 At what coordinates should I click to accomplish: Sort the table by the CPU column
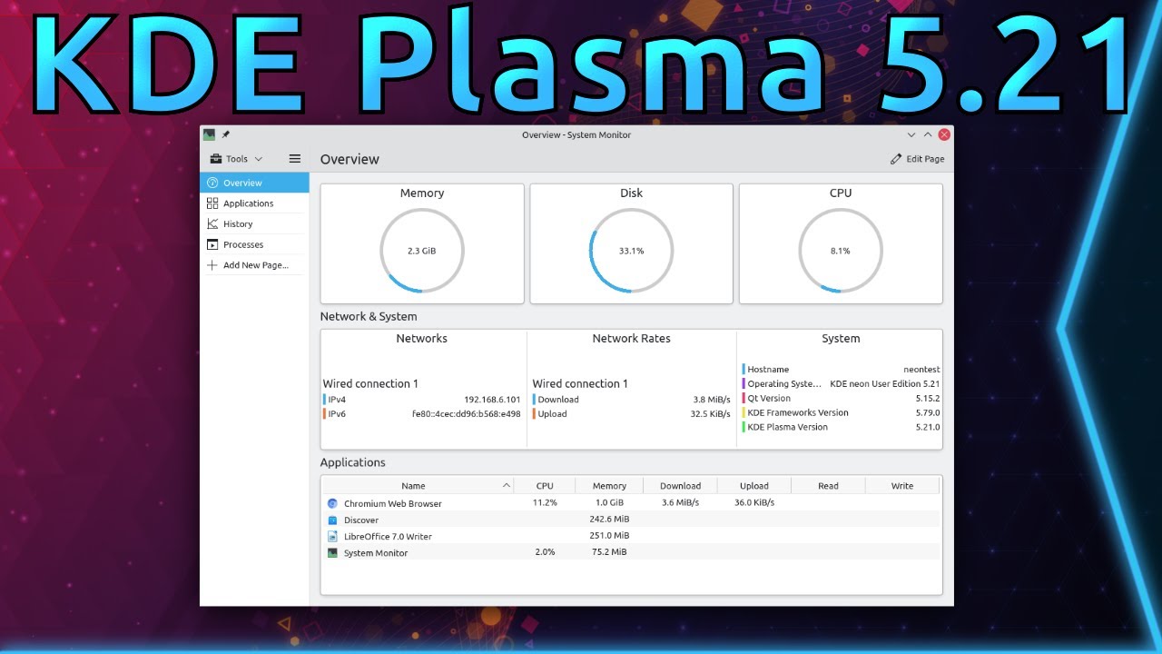click(545, 486)
